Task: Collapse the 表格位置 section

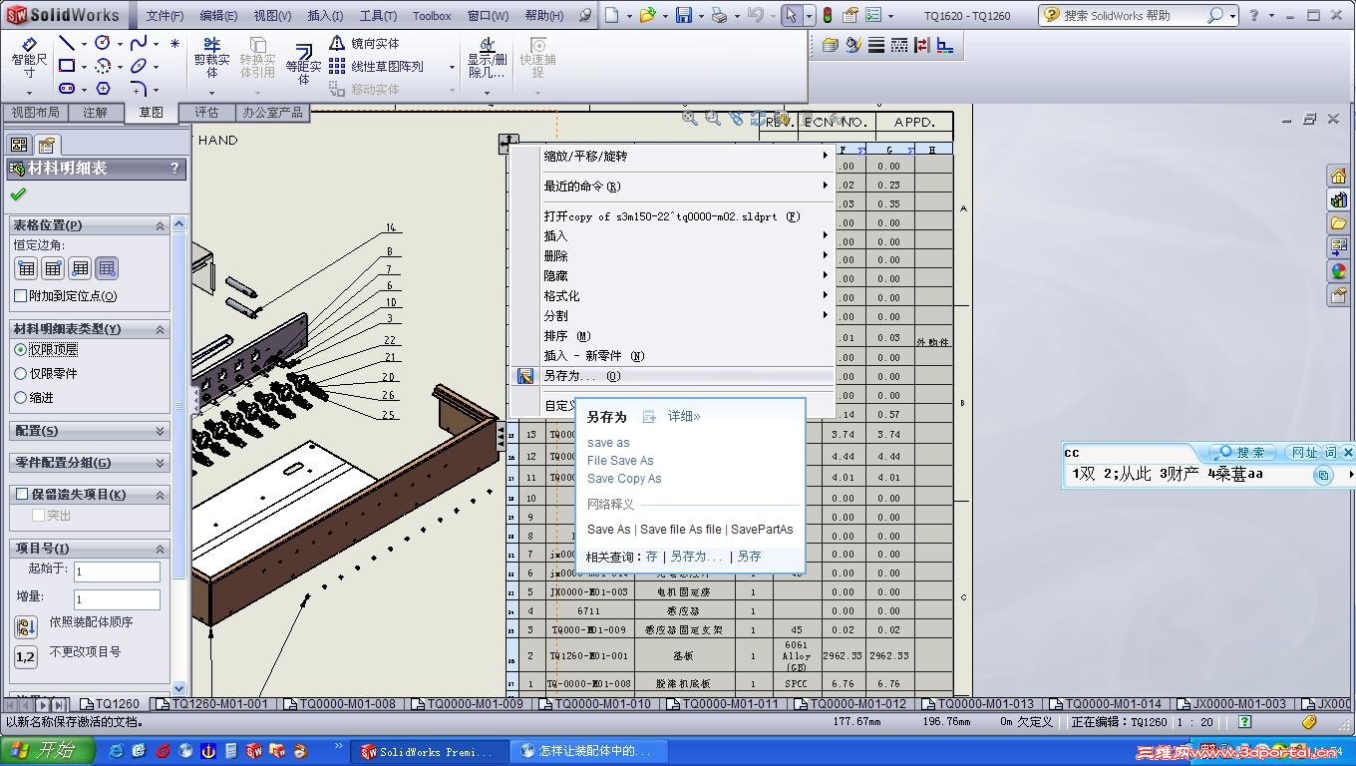Action: point(160,225)
